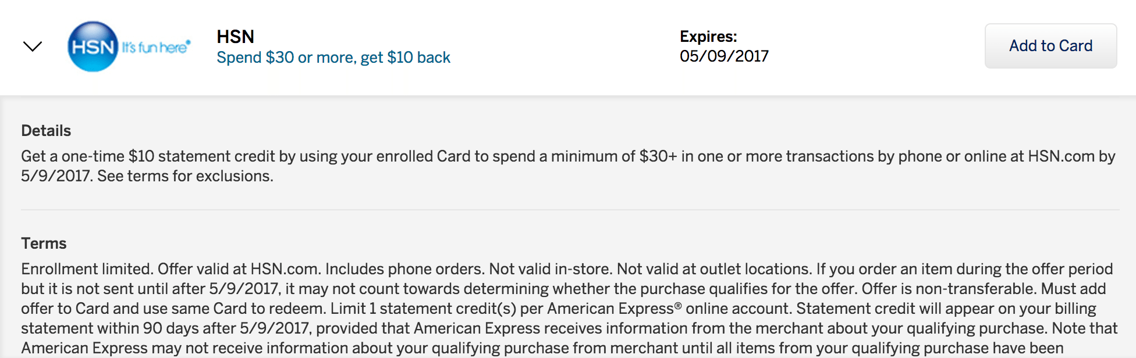Click the divider line between Details and Terms

tap(570, 210)
